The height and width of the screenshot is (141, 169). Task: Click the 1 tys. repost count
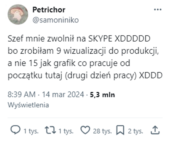(x=66, y=131)
